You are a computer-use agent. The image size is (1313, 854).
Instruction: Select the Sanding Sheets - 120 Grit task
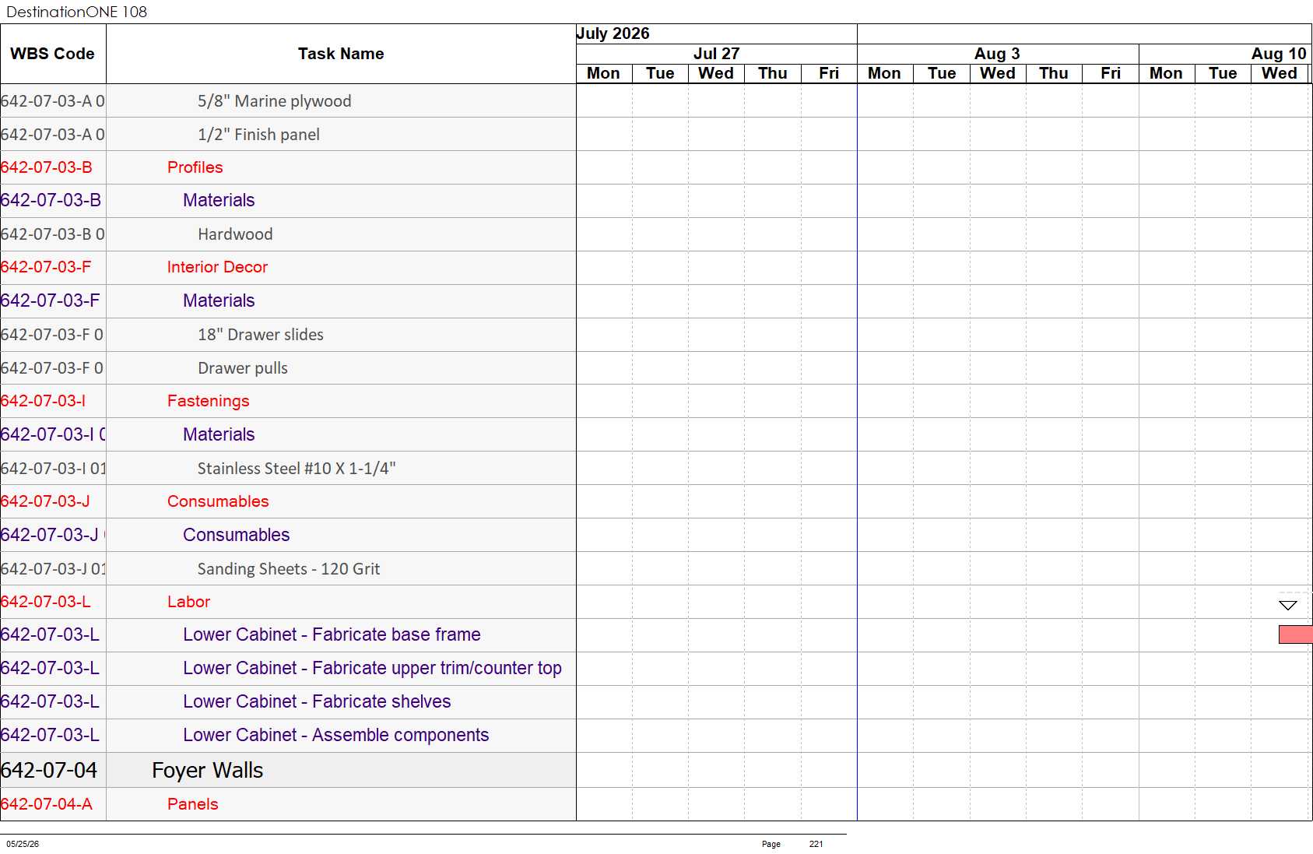(288, 569)
